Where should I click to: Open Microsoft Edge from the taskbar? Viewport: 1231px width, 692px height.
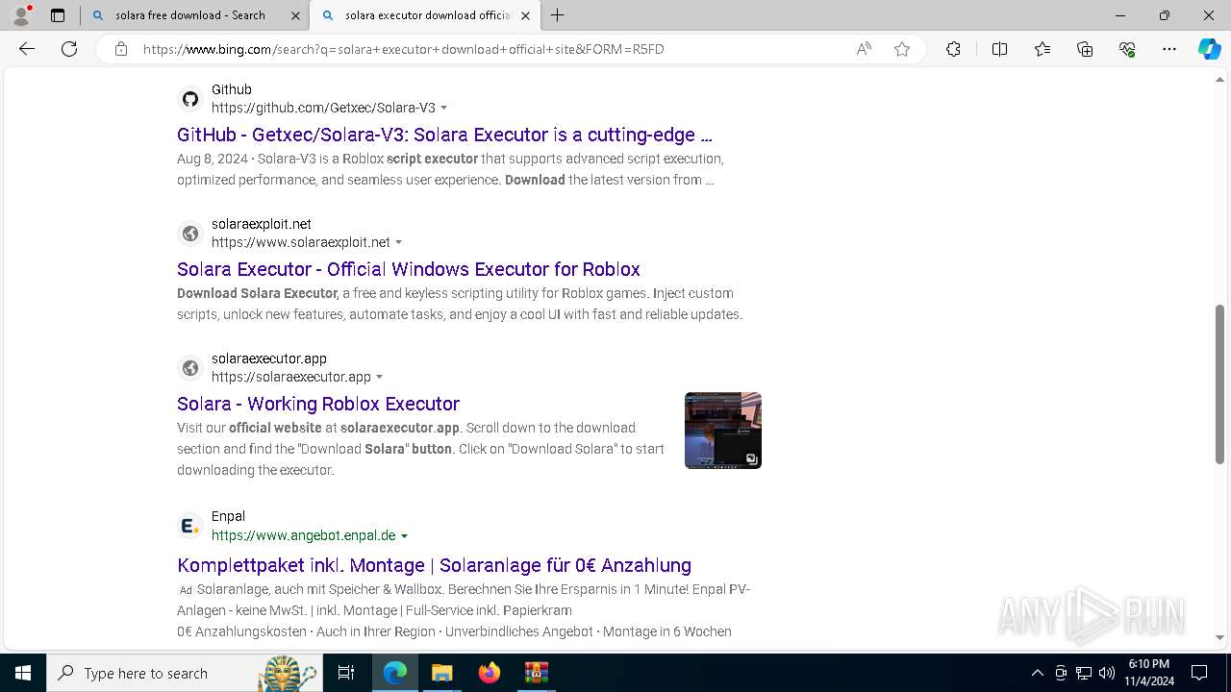click(395, 673)
